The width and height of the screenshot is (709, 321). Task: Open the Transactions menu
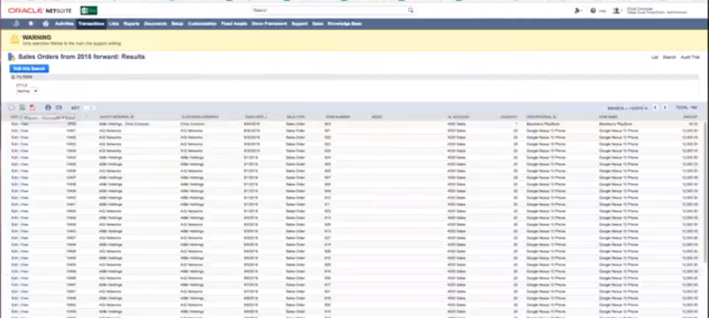[91, 24]
